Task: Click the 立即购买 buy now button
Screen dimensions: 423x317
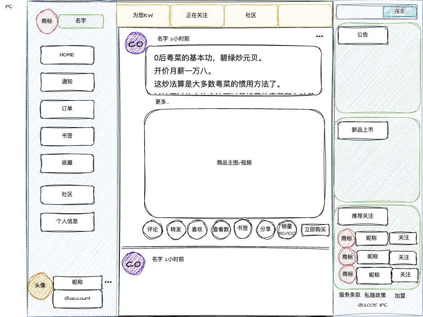Action: point(316,230)
